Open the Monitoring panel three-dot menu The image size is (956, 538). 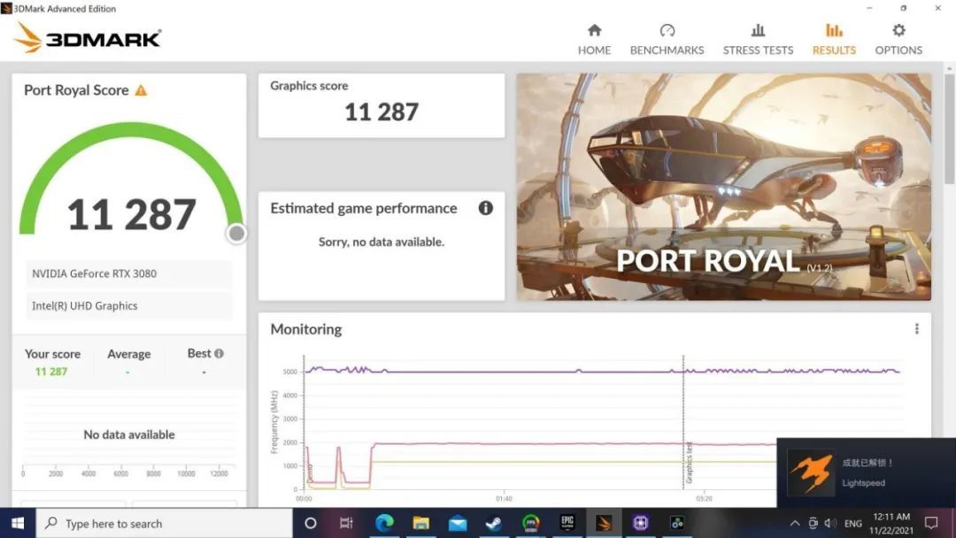(916, 328)
